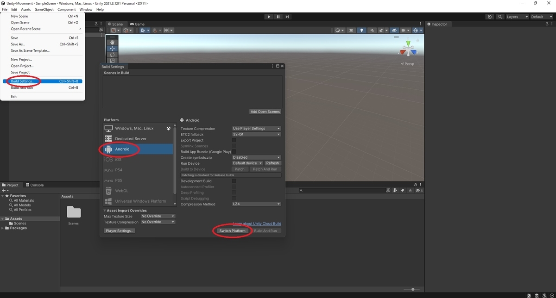Choose New Scene in File menu

coord(44,16)
